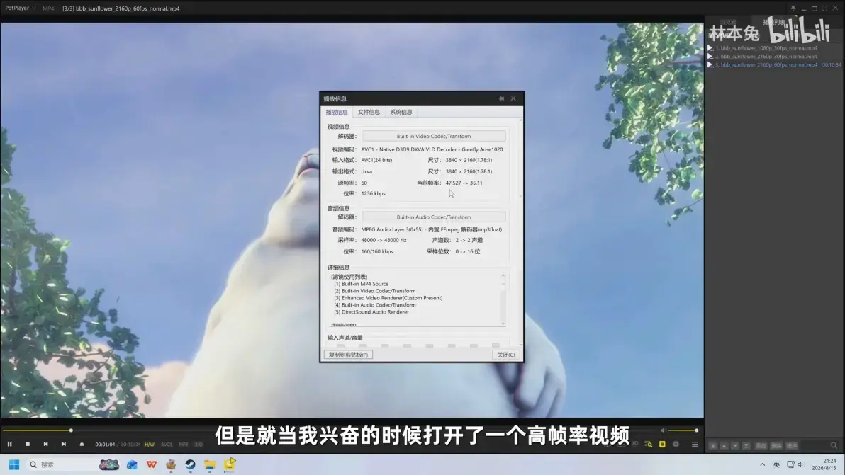The image size is (845, 475).
Task: Switch to the 文件信息 tab
Action: [x=369, y=112]
